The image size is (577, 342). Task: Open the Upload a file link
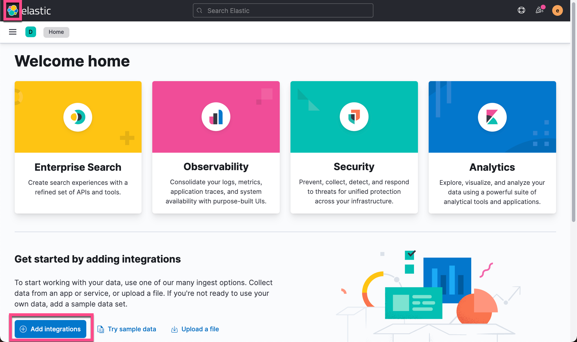click(x=200, y=329)
